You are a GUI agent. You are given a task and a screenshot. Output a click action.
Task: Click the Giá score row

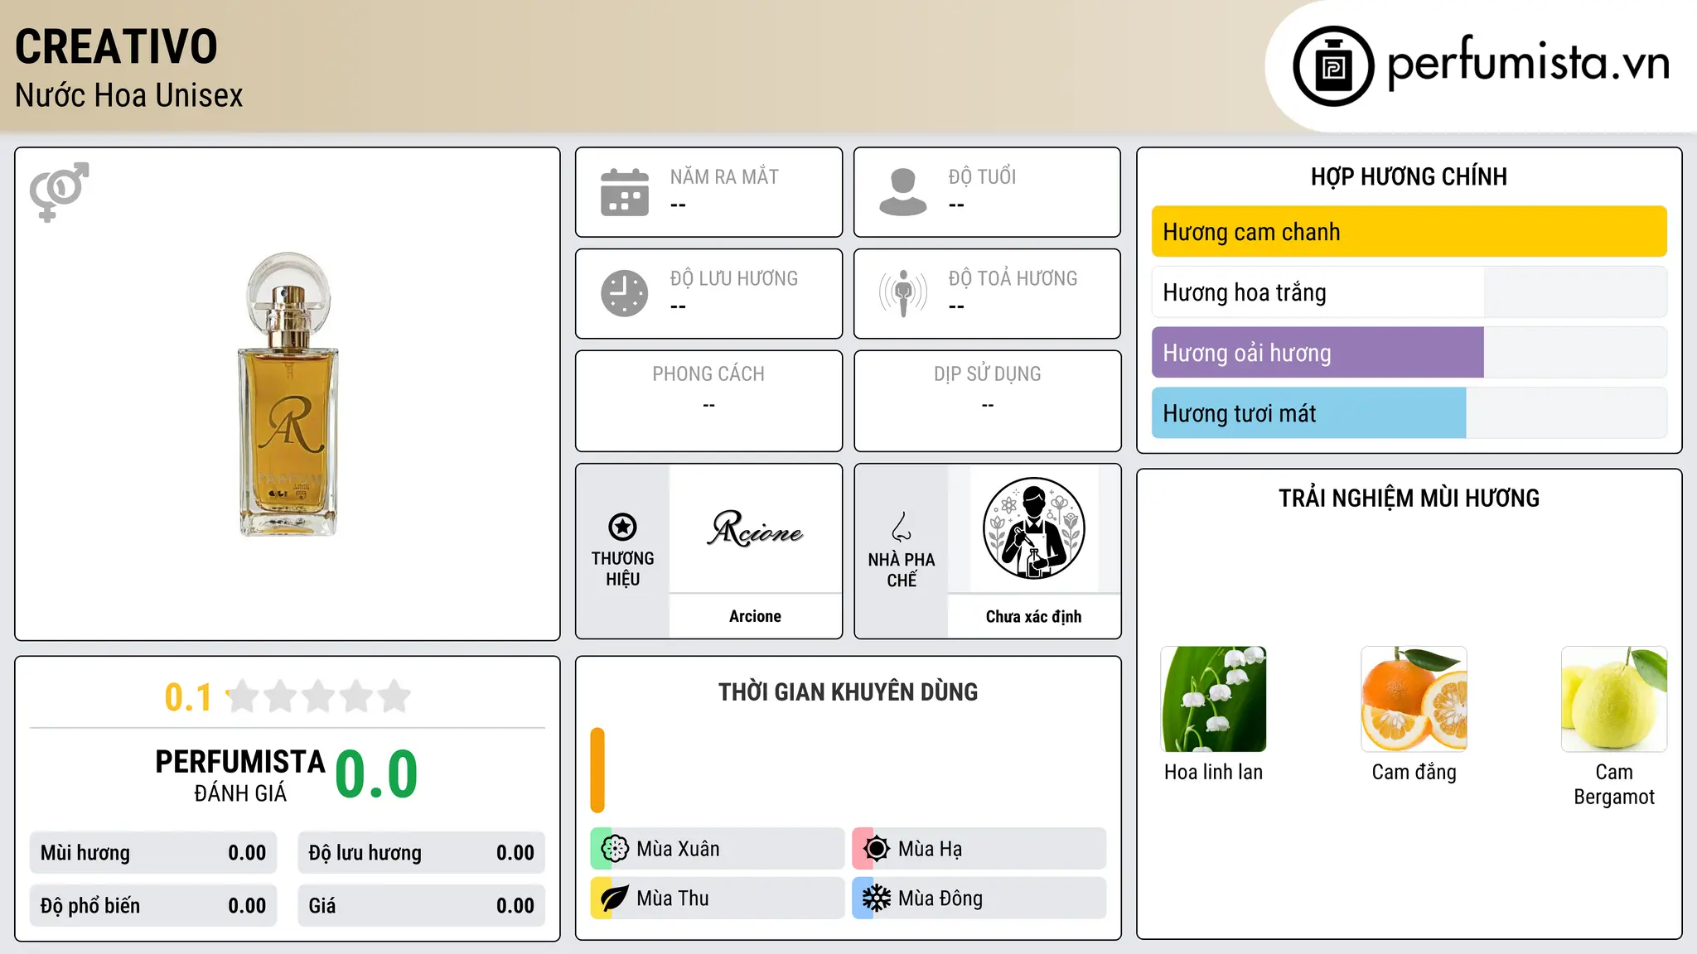[422, 906]
